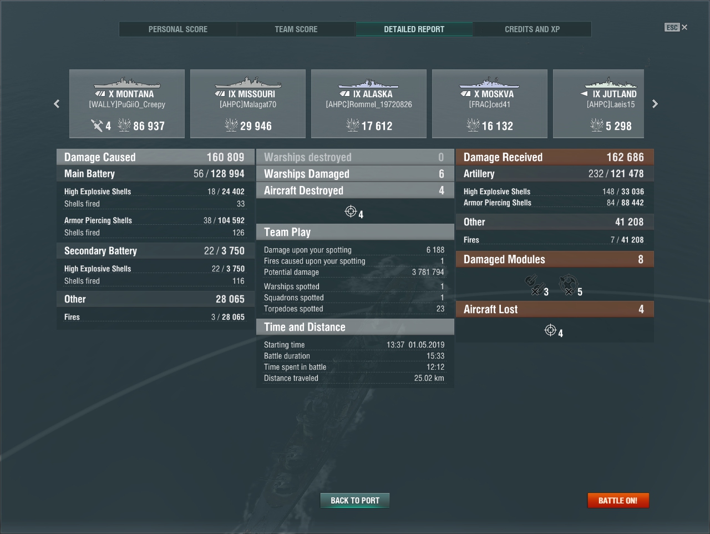Click player name [AHPC]Laeis15
This screenshot has width=710, height=534.
click(611, 104)
